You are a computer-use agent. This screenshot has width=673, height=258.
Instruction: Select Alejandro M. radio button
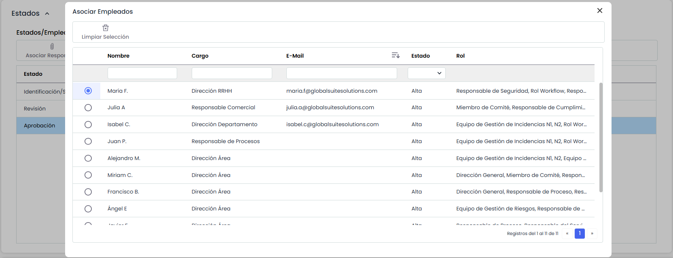tap(88, 158)
